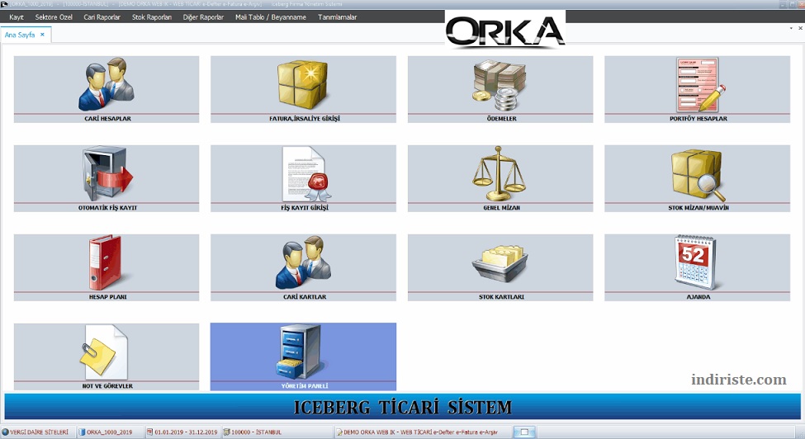Click the FİŞ KAYIT GİRİŞİ label
This screenshot has width=805, height=439.
[305, 208]
